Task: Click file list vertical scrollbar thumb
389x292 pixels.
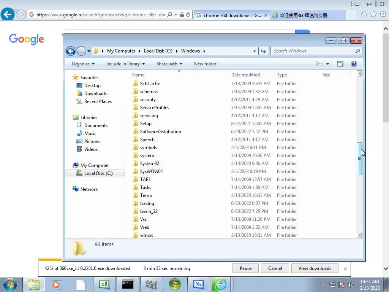Action: (x=359, y=159)
